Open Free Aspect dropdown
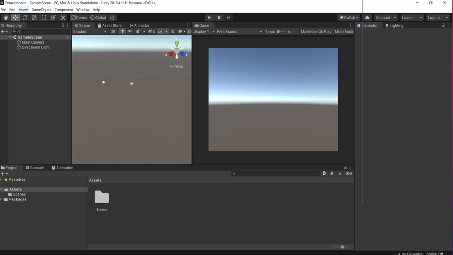The height and width of the screenshot is (255, 453). [239, 32]
